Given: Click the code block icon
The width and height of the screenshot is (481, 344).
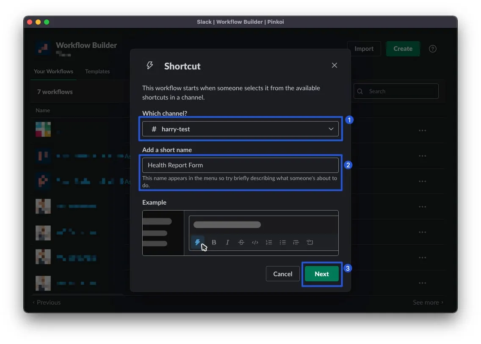Looking at the screenshot, I should coord(310,242).
